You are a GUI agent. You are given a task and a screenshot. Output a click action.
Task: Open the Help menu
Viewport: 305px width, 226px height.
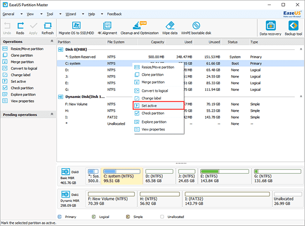[91, 14]
